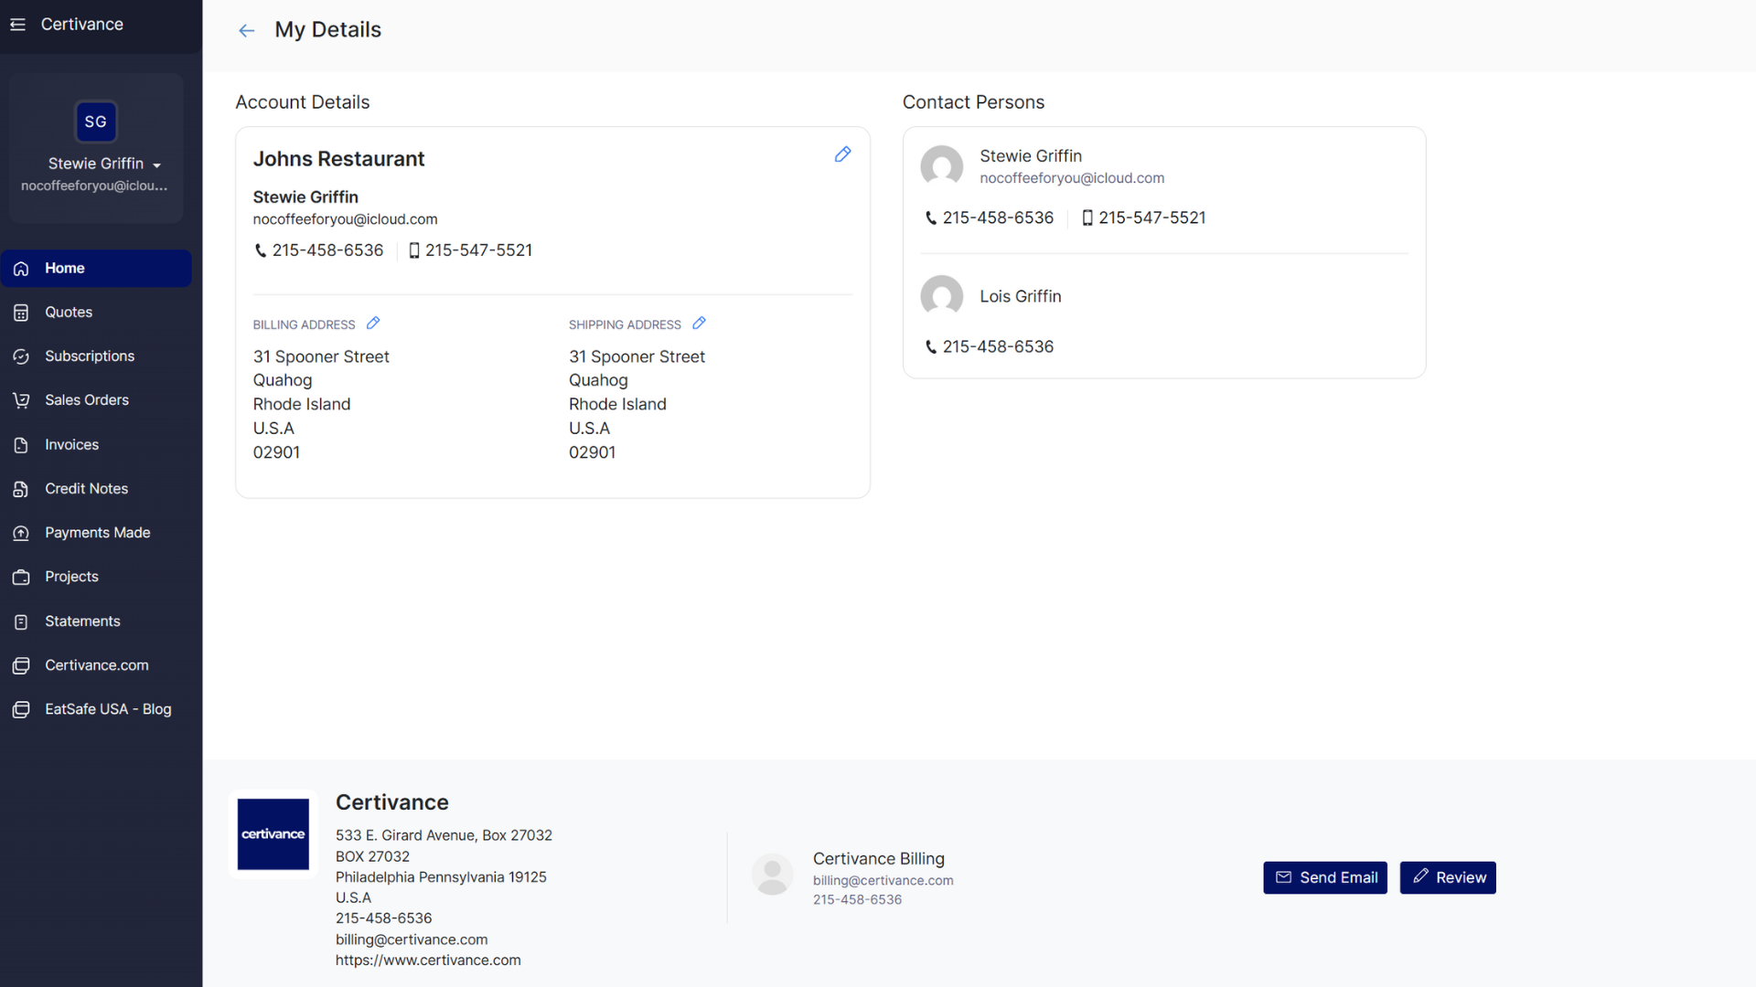Screen dimensions: 1756x987
Task: Click Stewie Griffin contact avatar
Action: click(x=941, y=166)
